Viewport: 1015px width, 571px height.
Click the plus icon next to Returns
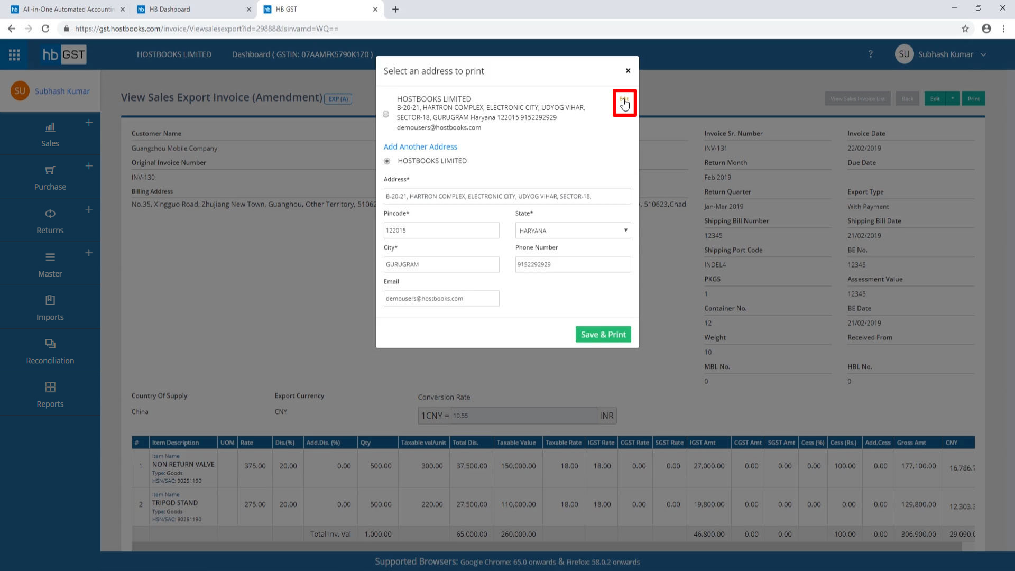(89, 209)
